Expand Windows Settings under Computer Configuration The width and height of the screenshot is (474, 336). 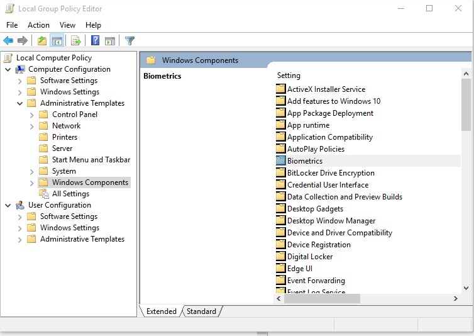coord(20,92)
